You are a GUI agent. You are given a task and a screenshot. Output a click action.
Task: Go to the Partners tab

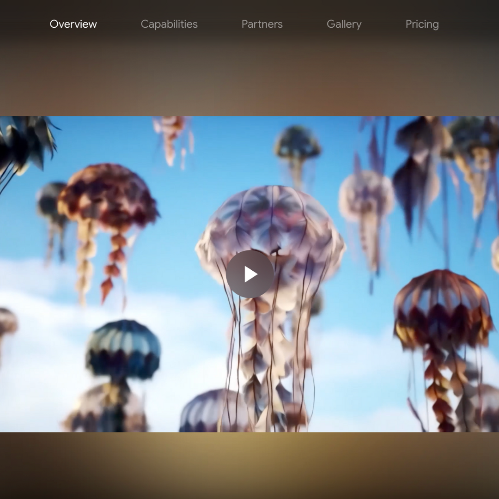click(262, 24)
